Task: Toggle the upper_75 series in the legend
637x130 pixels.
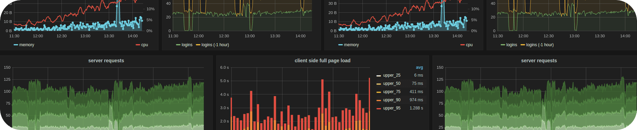Action: (392, 92)
